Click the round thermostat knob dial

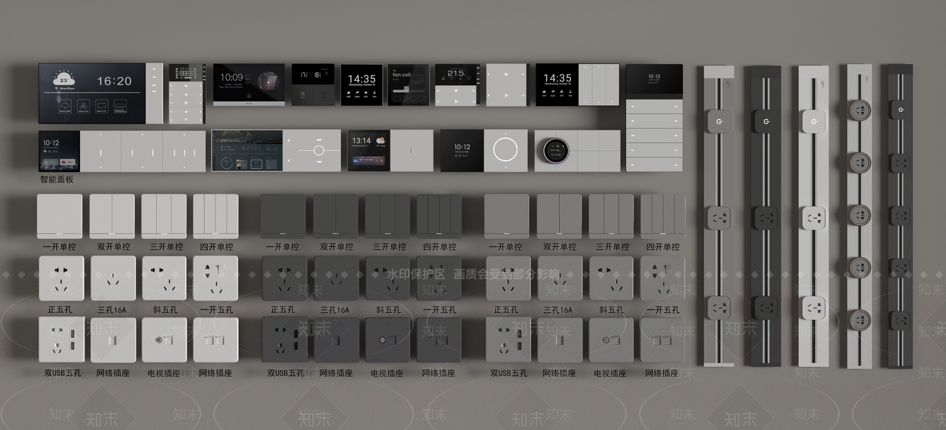tap(556, 151)
